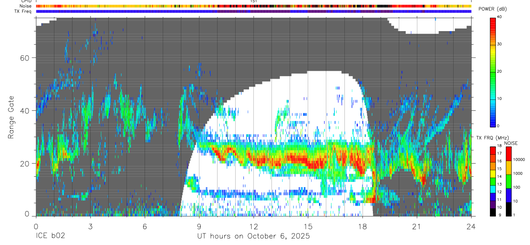Click the cyan swatch in TX FRQ legend
This screenshot has height=245, width=530.
click(x=493, y=188)
